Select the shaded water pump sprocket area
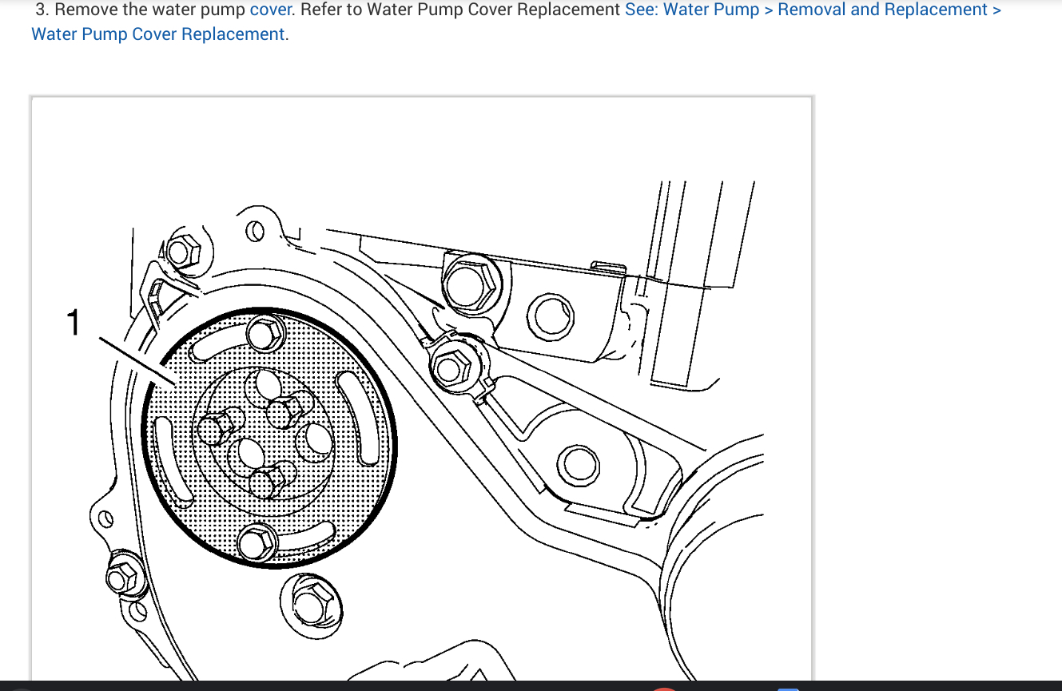1062x691 pixels. coord(268,439)
